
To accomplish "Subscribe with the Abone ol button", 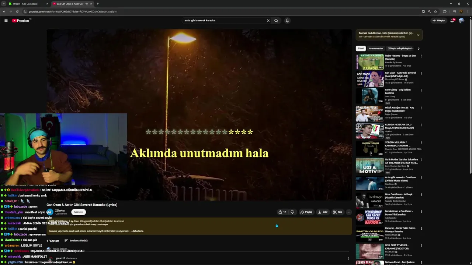I will [x=79, y=212].
